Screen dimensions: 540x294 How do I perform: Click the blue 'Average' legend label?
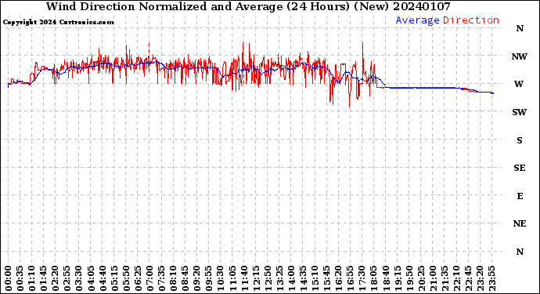[x=417, y=20]
